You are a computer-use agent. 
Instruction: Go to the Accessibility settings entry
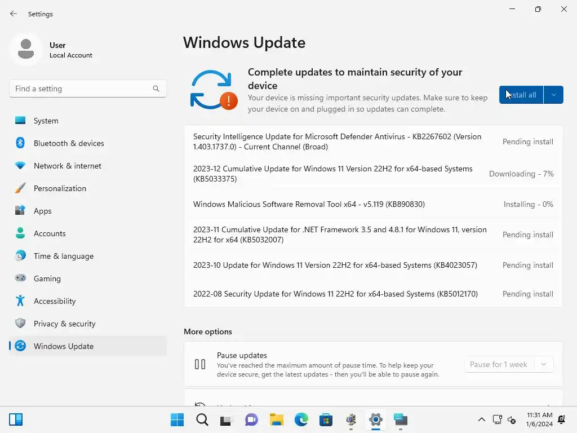pyautogui.click(x=88, y=301)
